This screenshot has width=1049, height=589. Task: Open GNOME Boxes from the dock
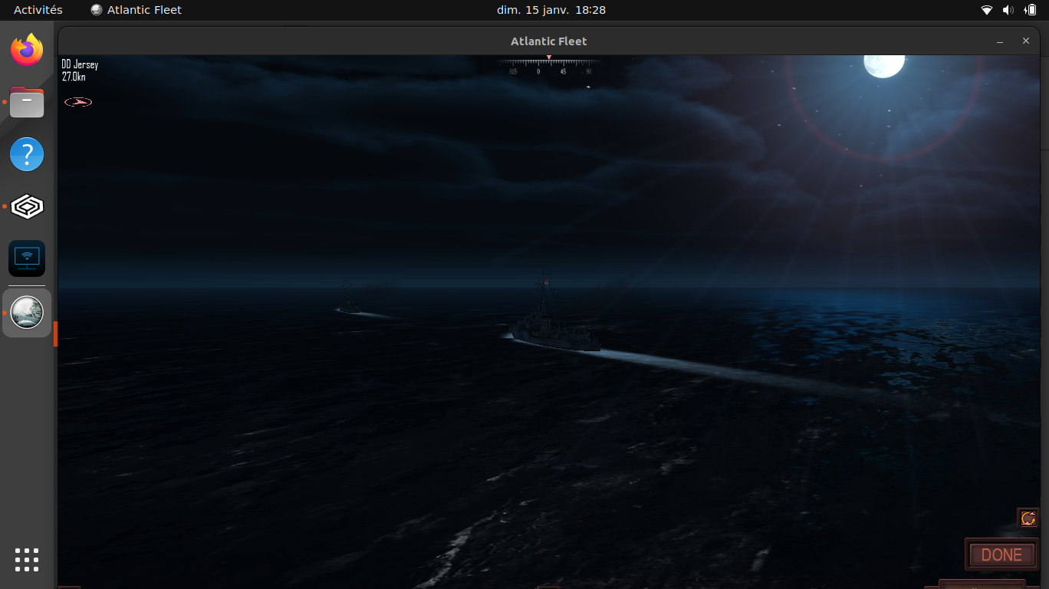pyautogui.click(x=27, y=206)
